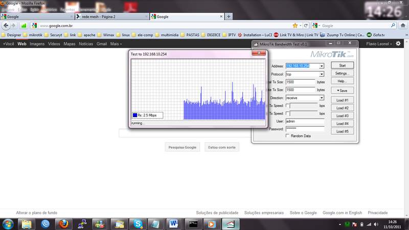409x230 pixels.
Task: Click the Firefox forward arrow button
Action: [x=14, y=26]
